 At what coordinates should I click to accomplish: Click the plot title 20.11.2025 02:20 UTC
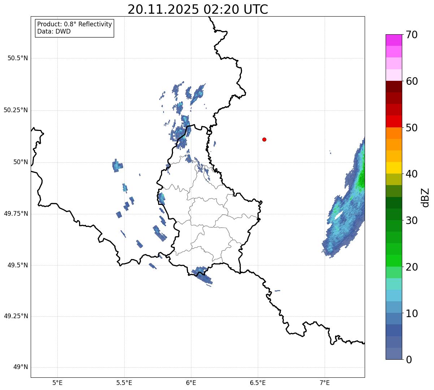coord(198,9)
